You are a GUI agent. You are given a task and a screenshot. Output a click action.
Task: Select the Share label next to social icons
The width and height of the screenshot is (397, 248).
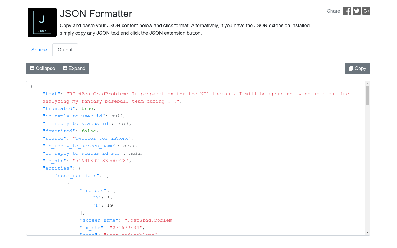333,11
